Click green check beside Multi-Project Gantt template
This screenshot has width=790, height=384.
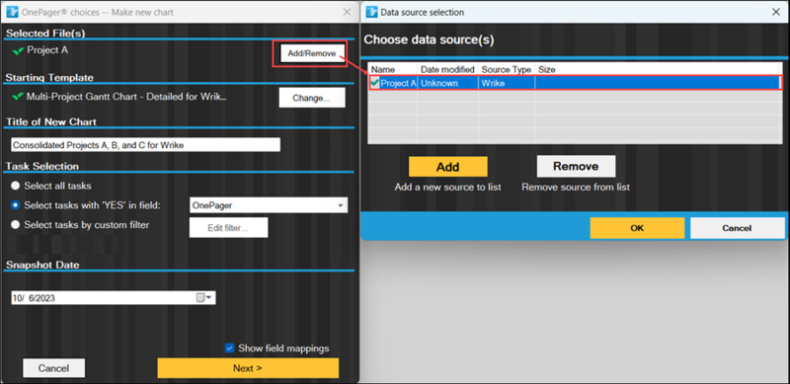click(x=19, y=97)
